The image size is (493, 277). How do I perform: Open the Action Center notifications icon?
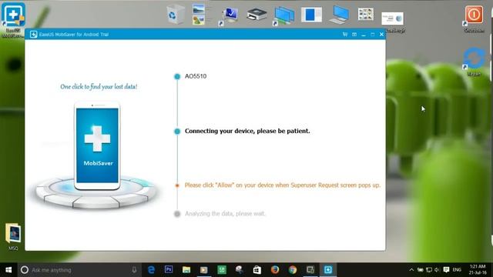pyautogui.click(x=446, y=270)
